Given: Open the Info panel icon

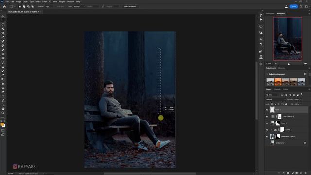Looking at the screenshot, I should [261, 26].
